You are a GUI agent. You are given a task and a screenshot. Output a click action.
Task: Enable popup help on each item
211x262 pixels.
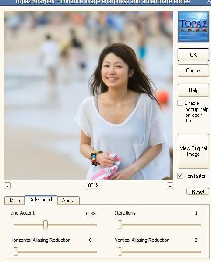[x=180, y=103]
